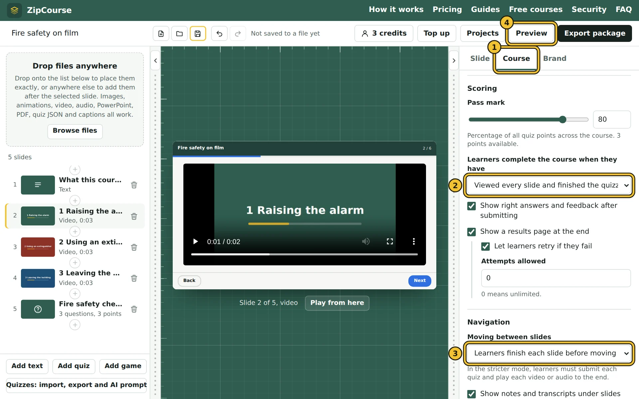Click Export package
The image size is (639, 399).
[x=594, y=33]
